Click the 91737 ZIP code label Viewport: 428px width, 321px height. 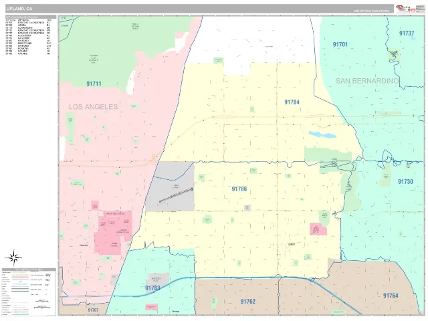coord(407,33)
